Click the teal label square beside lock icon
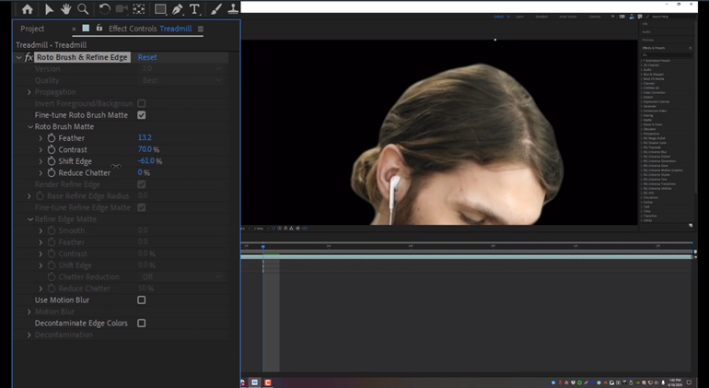The height and width of the screenshot is (388, 709). 86,28
